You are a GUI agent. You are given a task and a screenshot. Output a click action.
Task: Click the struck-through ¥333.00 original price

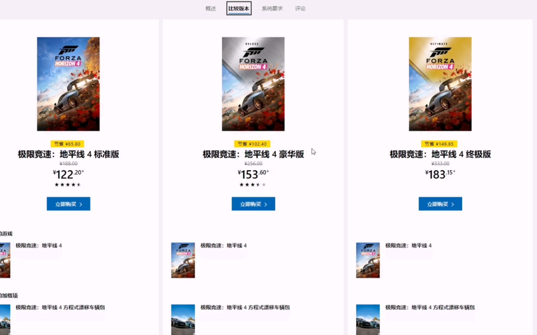click(x=440, y=163)
